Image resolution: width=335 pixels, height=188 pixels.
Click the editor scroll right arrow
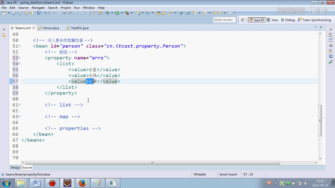pos(316,163)
